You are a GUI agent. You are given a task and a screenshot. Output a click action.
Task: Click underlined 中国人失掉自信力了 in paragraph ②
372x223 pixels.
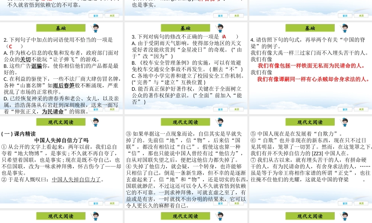[76, 180]
